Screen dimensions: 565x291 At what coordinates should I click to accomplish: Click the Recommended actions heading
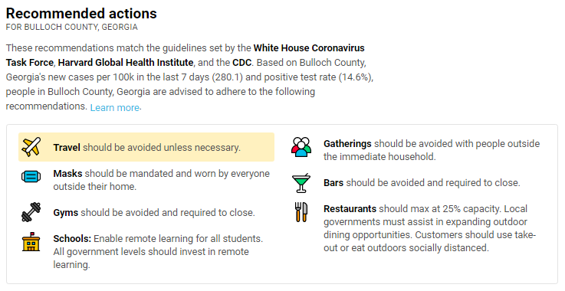[x=81, y=13]
